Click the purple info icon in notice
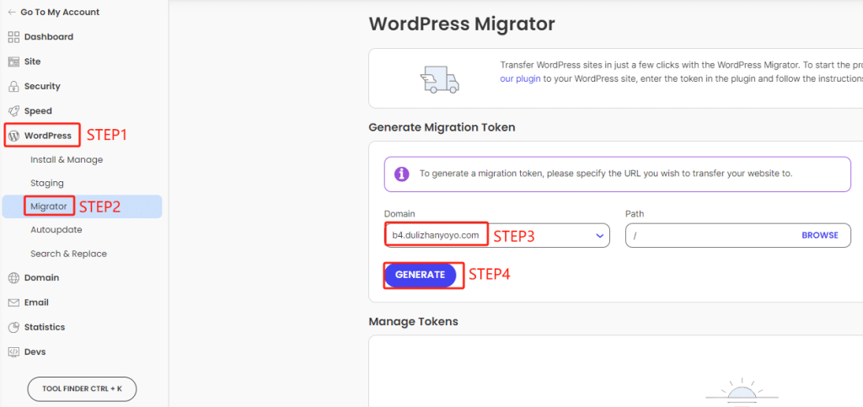This screenshot has height=407, width=863. click(x=402, y=174)
